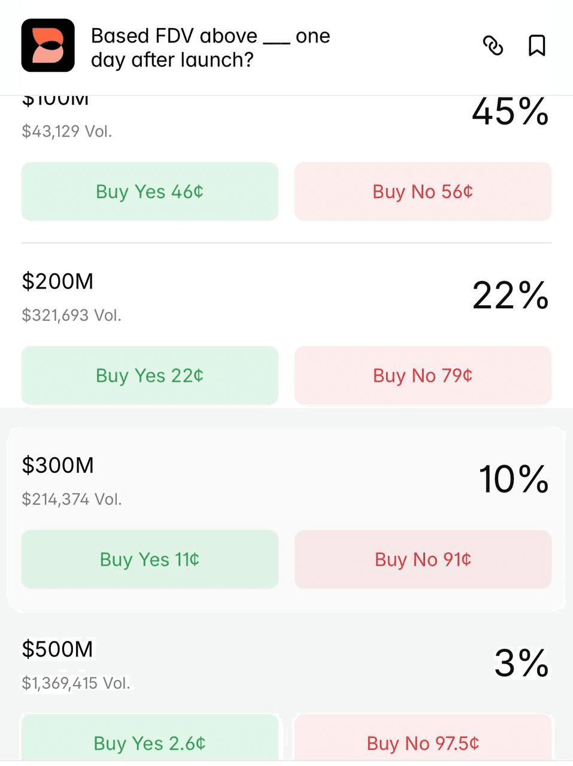This screenshot has height=766, width=573.
Task: Open the $200M outcome row label
Action: pos(57,281)
